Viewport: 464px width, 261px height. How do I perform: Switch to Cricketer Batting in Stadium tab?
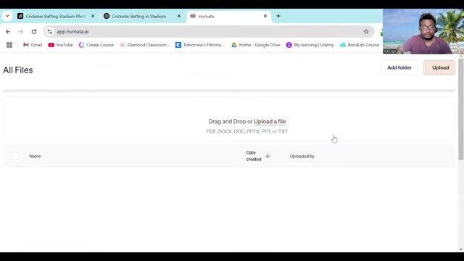142,16
